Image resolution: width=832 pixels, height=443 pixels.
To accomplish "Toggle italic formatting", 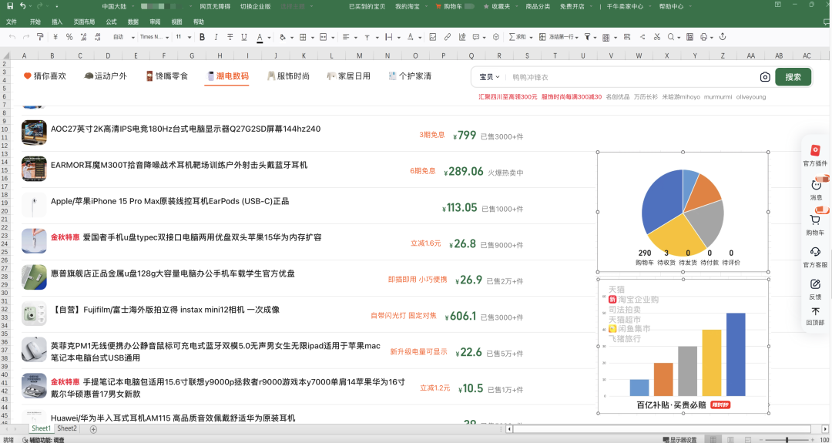I will (216, 37).
